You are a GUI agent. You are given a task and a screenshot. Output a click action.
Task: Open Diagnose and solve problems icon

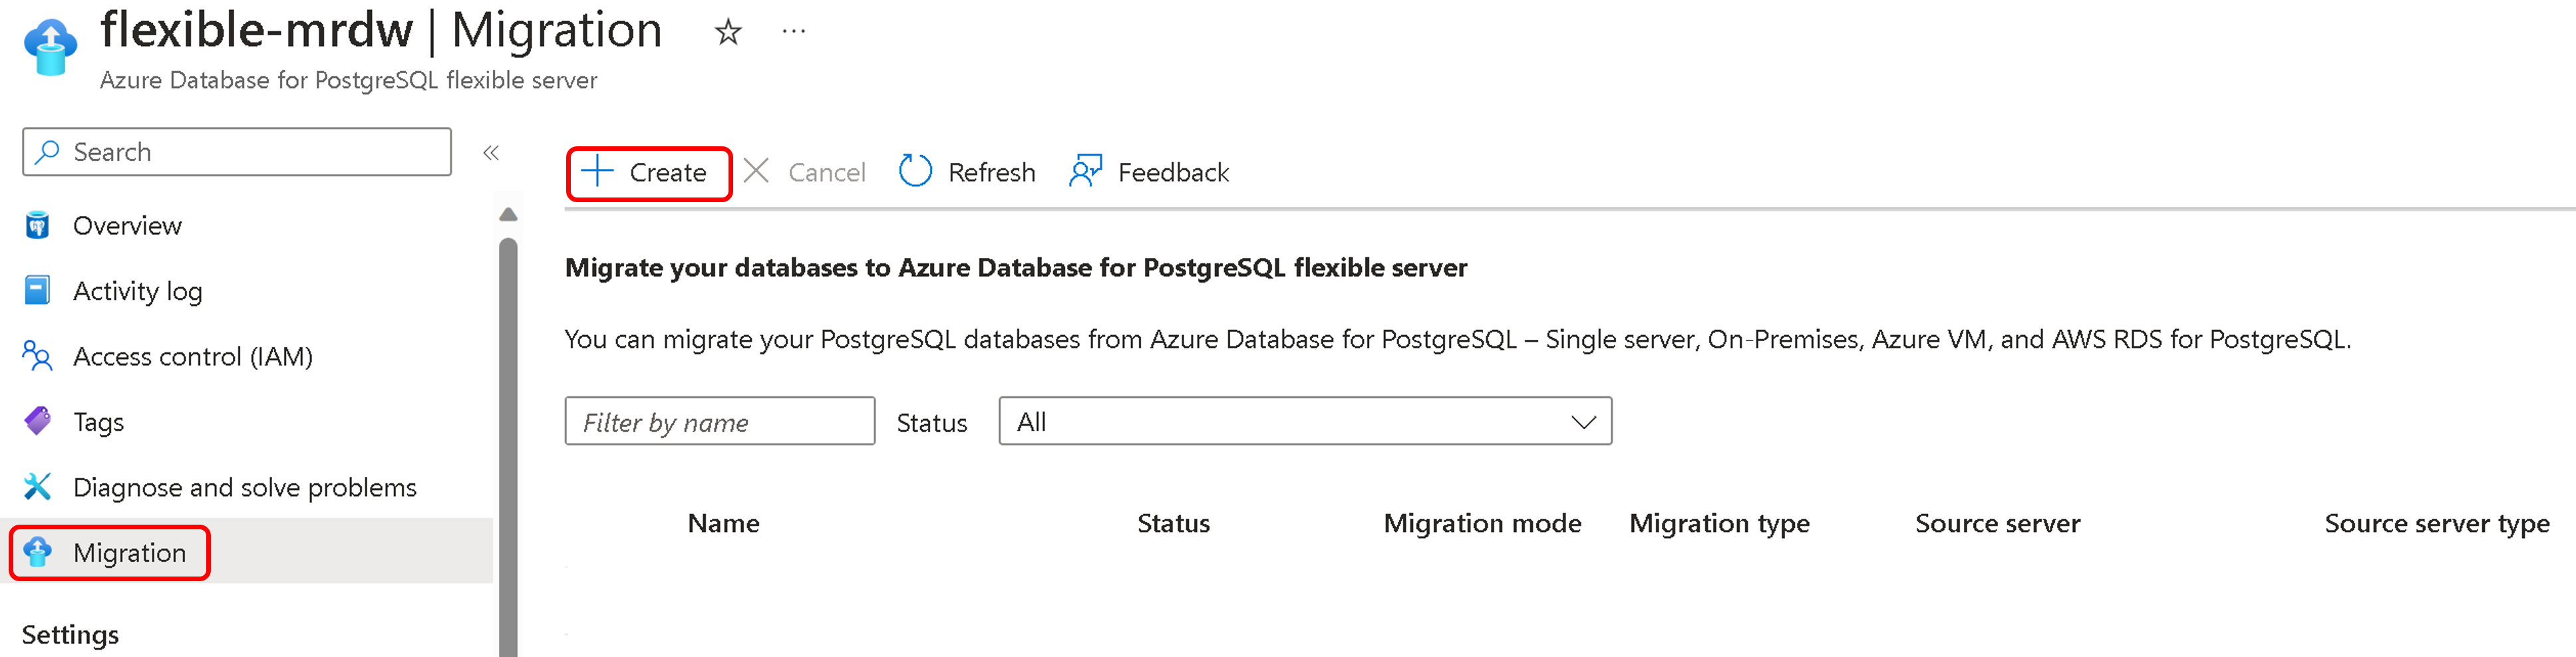(37, 487)
